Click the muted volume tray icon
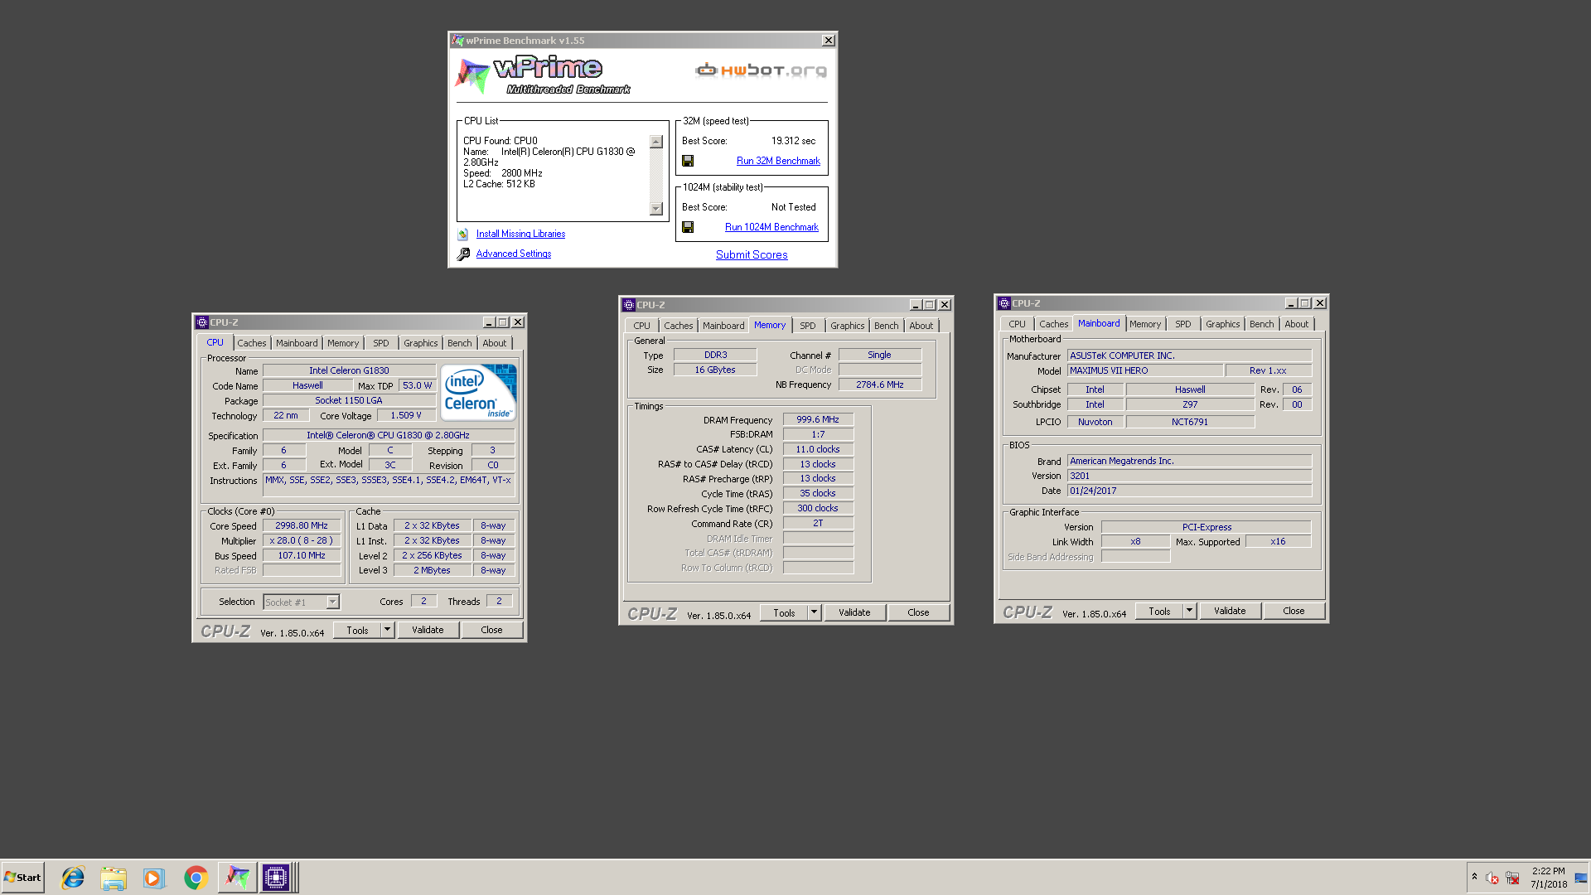Image resolution: width=1591 pixels, height=895 pixels. pos(1492,878)
